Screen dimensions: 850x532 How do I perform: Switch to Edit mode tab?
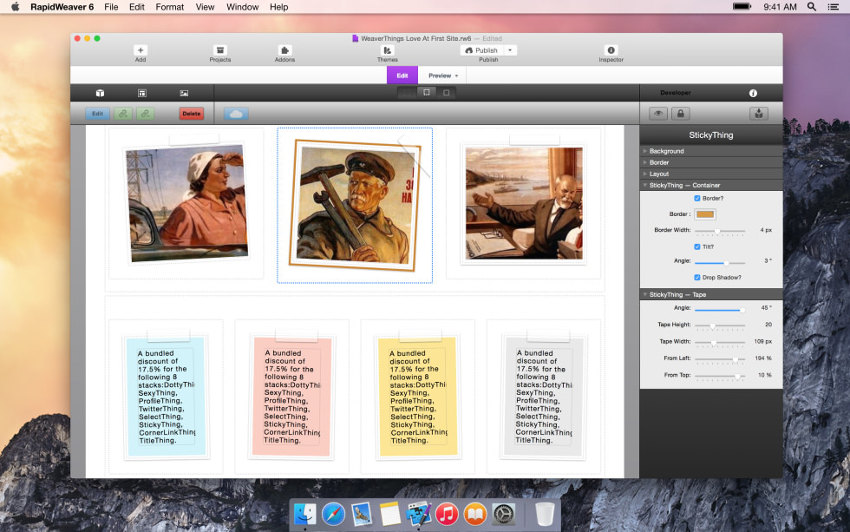[402, 76]
